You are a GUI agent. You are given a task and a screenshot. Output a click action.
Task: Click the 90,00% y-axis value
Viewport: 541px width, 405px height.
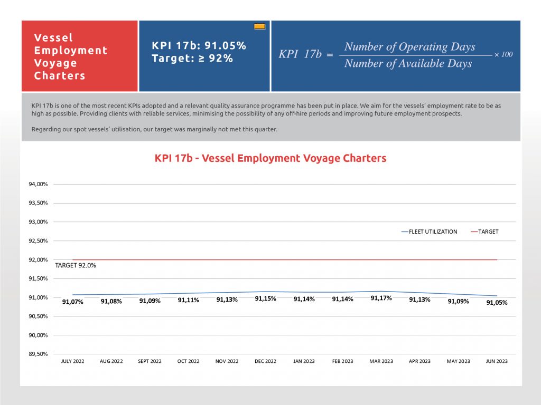[38, 335]
